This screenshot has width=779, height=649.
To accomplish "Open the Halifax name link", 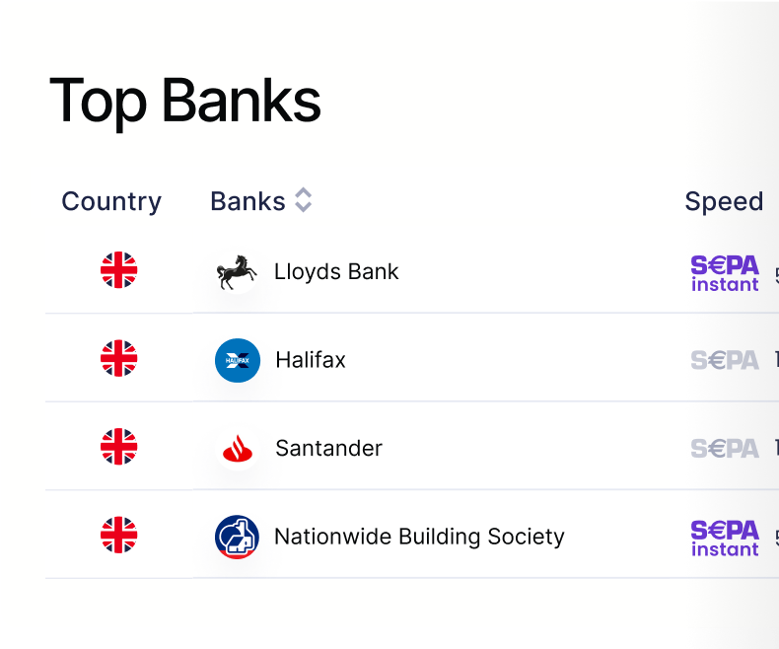I will pos(311,360).
